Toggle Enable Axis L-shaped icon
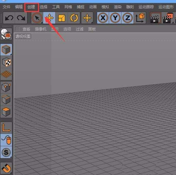The image size is (176, 175). [6, 128]
